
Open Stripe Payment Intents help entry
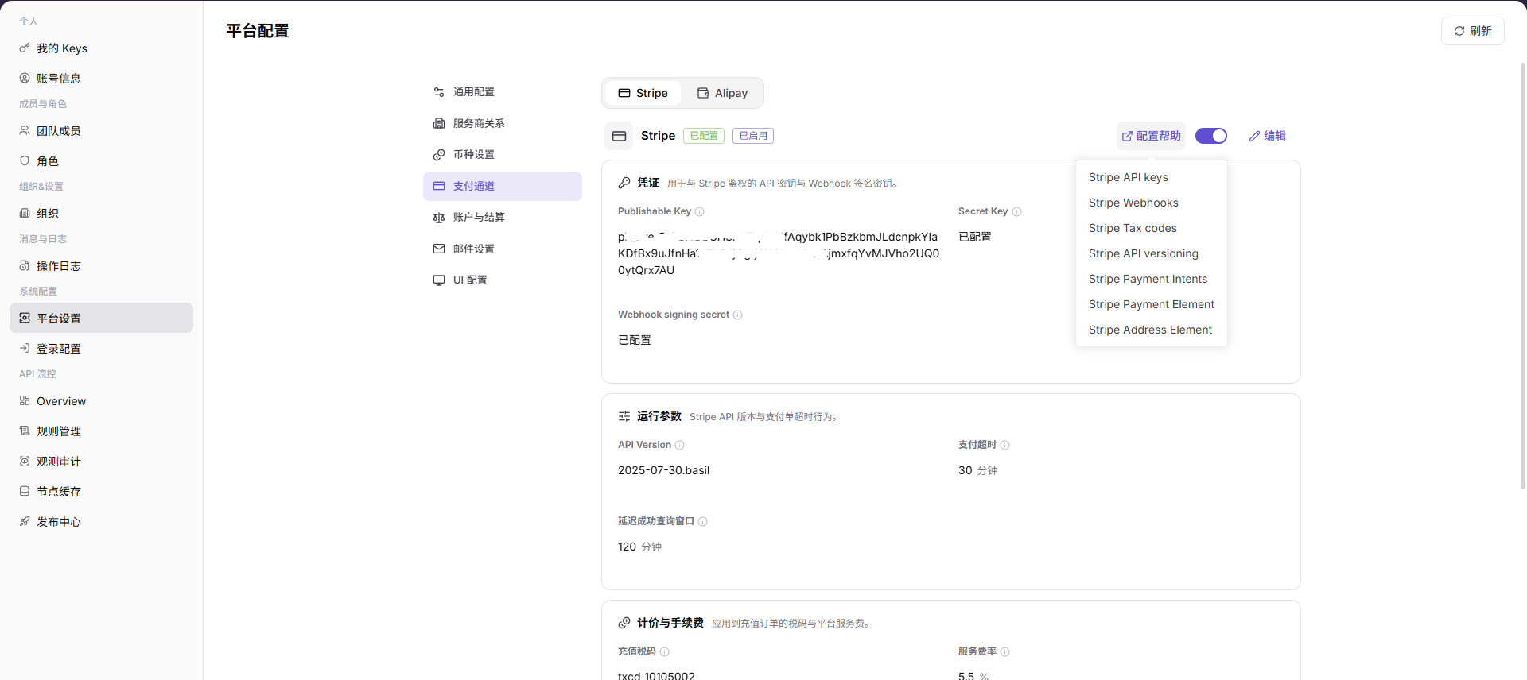tap(1152, 279)
